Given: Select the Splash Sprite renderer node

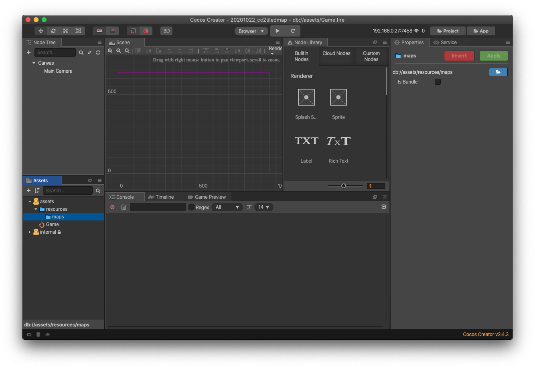Looking at the screenshot, I should tap(306, 104).
